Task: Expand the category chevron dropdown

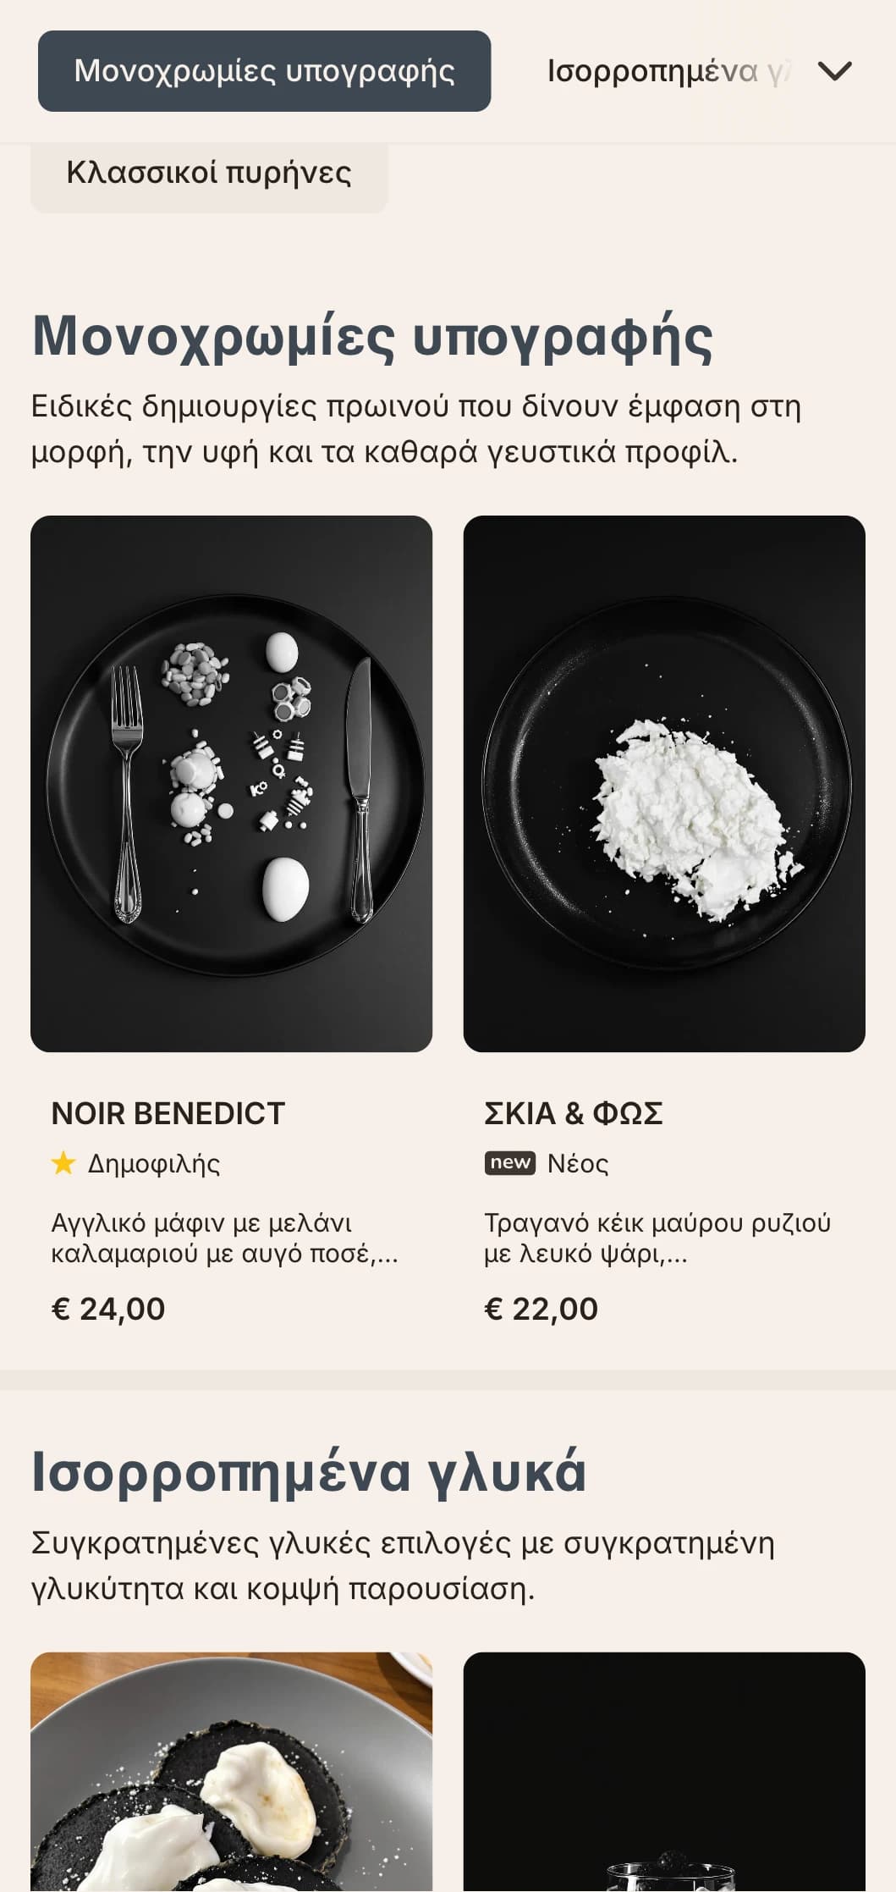Action: 834,71
